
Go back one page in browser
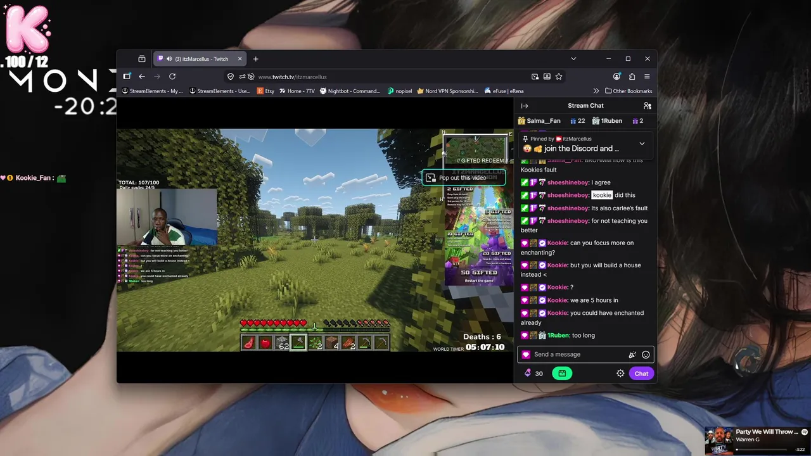(142, 77)
